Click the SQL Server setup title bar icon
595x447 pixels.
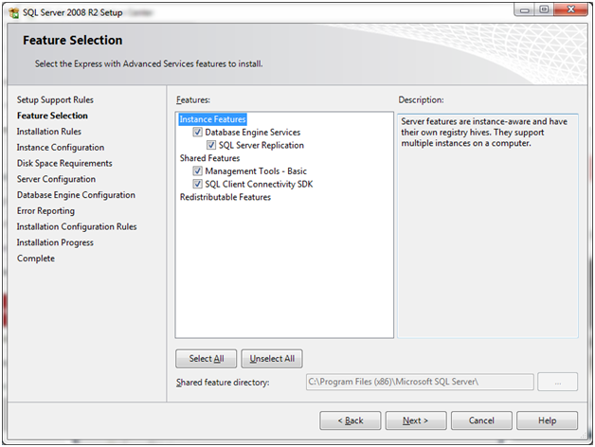11,9
